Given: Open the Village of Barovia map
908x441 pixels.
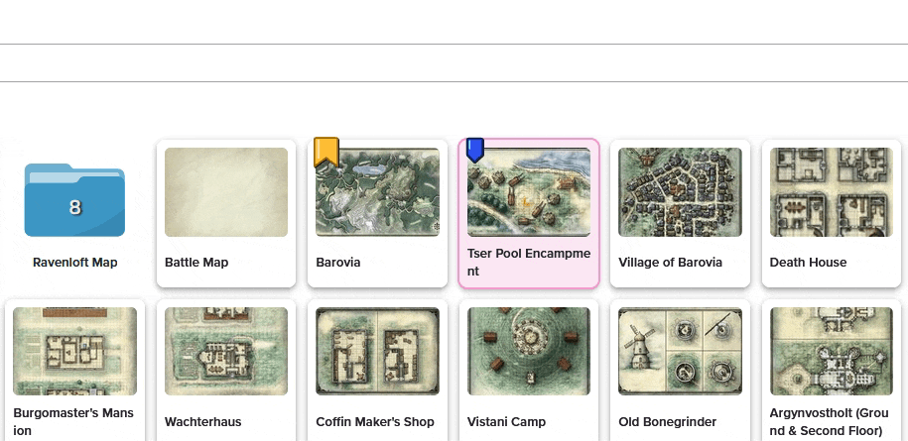Looking at the screenshot, I should [680, 192].
